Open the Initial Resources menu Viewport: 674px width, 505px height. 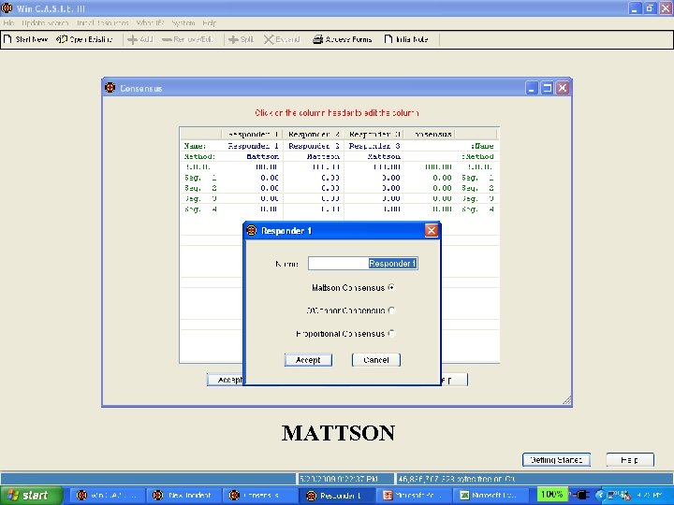pyautogui.click(x=103, y=22)
